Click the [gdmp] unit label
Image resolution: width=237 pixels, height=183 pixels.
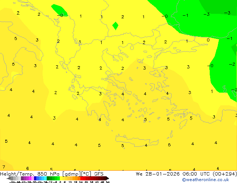[72, 174]
